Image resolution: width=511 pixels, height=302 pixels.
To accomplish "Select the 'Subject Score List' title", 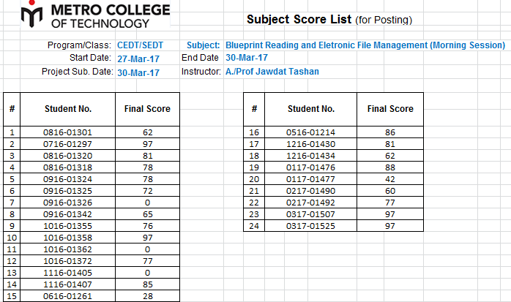I will [299, 19].
